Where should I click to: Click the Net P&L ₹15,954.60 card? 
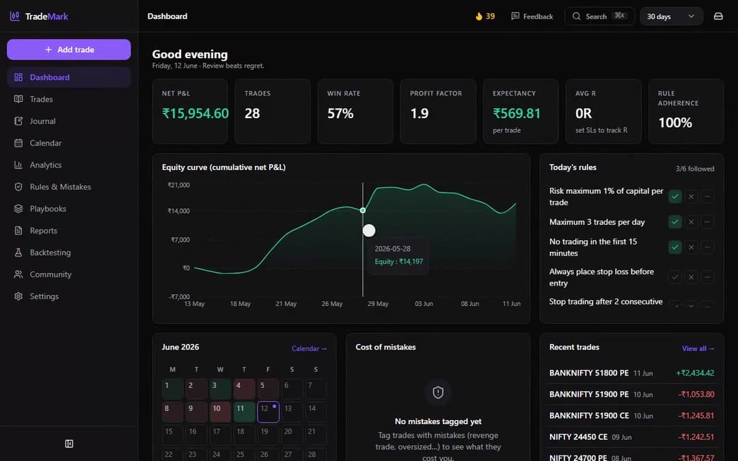tap(190, 111)
